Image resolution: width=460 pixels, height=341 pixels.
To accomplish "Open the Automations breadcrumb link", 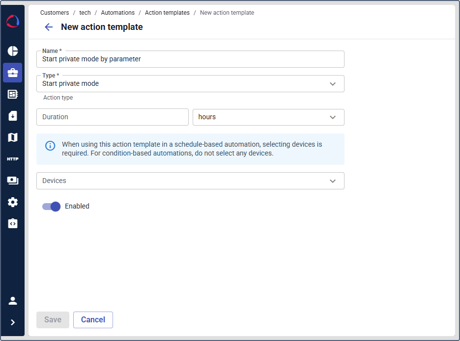I will tap(118, 12).
